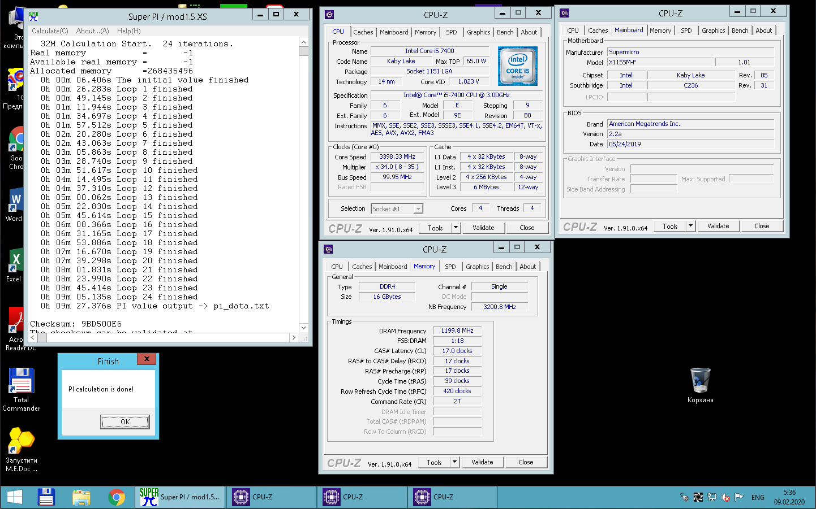Viewport: 816px width, 509px height.
Task: Show the tray clock 5:36 calendar
Action: [789, 497]
